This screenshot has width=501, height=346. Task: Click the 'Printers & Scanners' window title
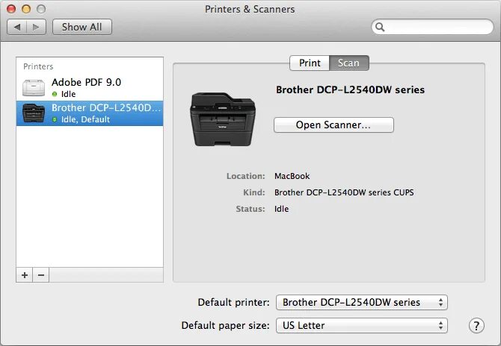pos(250,9)
